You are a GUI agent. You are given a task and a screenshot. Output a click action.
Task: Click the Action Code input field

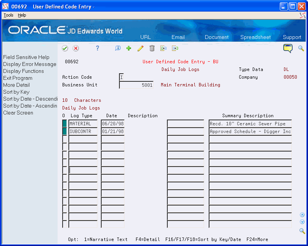click(121, 77)
